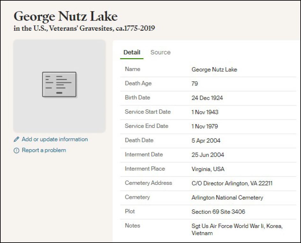Click the Arlington National Cemetery value
301x243 pixels.
[x=227, y=198]
